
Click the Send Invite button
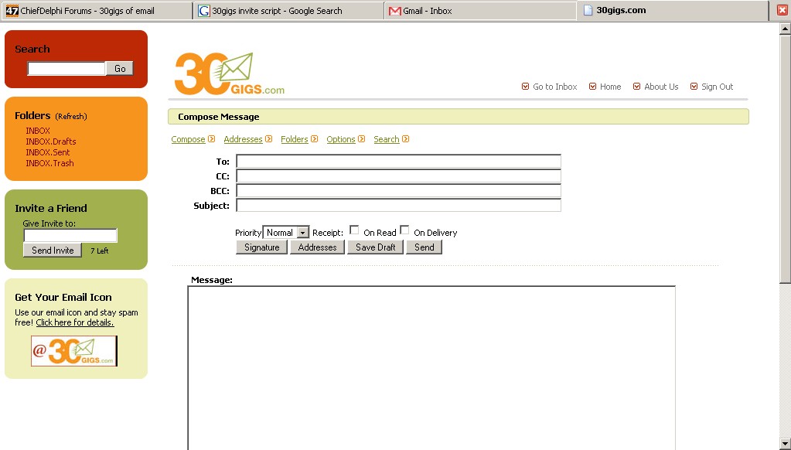(x=53, y=251)
